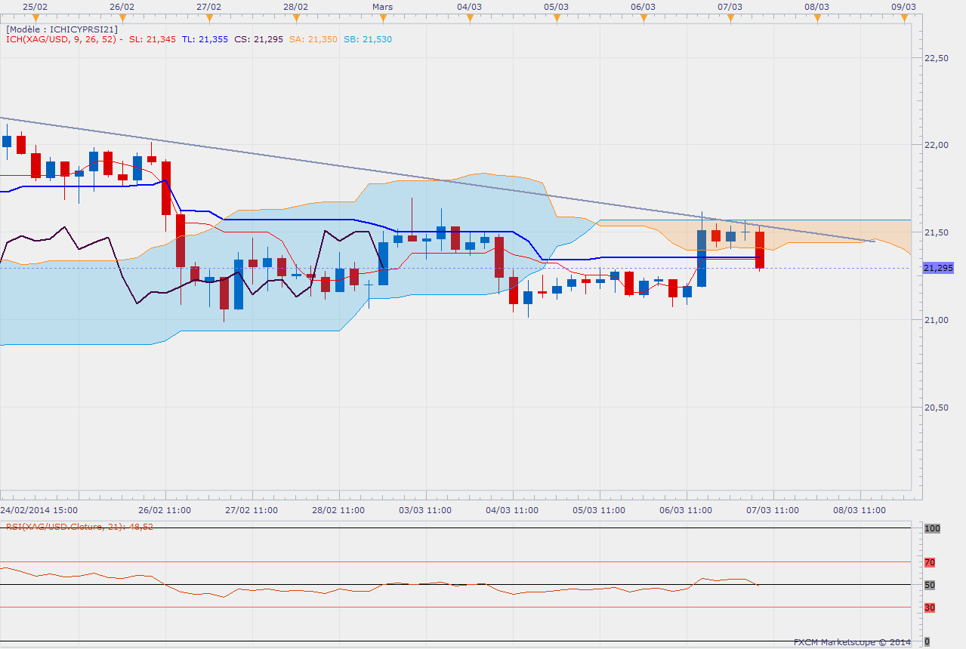Viewport: 966px width, 649px height.
Task: Click the light blue SB: 21,530 legend value
Action: [x=368, y=39]
